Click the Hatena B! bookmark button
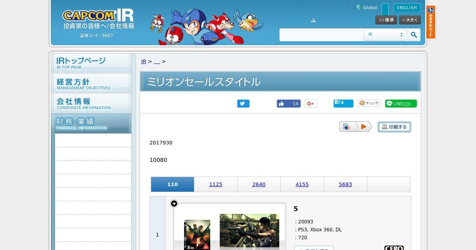 (x=344, y=103)
